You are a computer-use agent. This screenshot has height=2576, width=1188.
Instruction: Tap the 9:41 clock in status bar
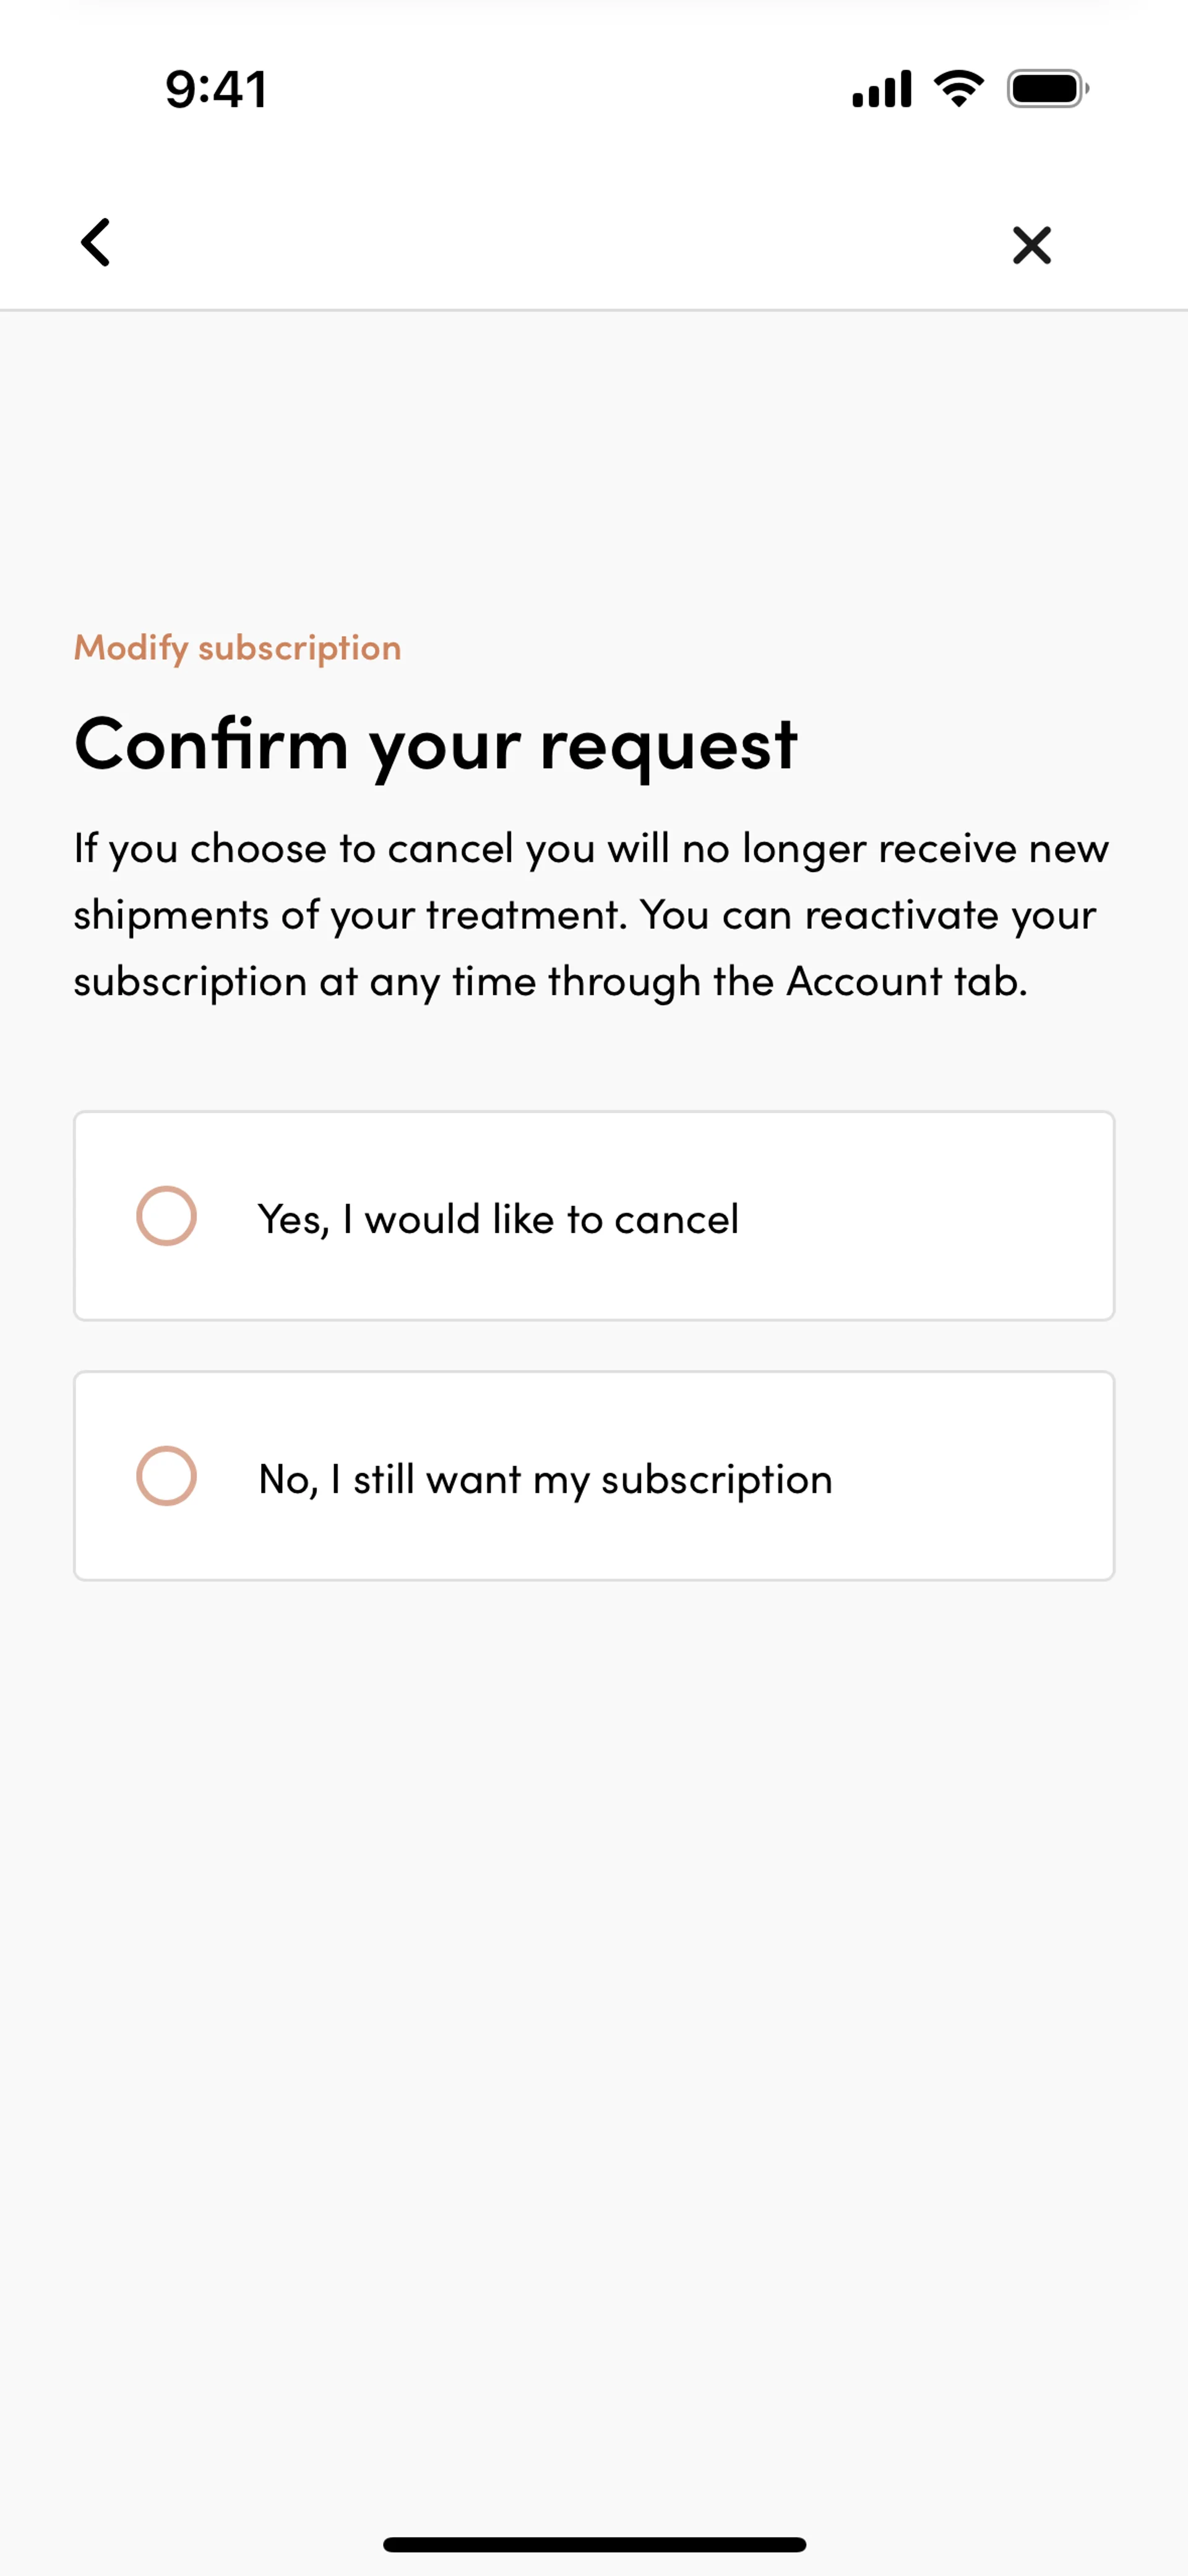tap(216, 89)
